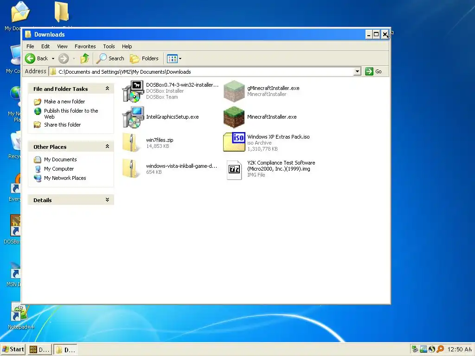
Task: Click the Downloads taskbar button
Action: click(65, 350)
